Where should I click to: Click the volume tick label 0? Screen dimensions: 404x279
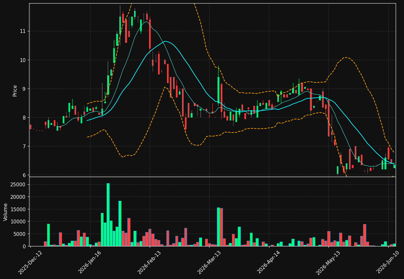[25, 246]
